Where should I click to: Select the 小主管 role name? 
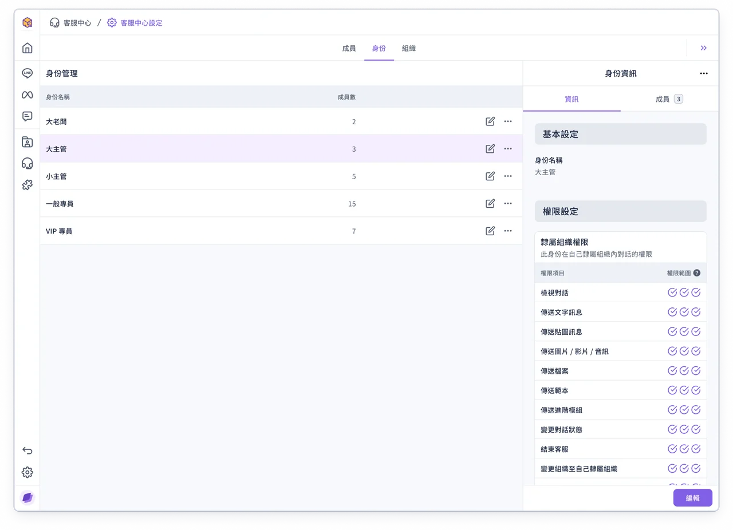point(57,176)
